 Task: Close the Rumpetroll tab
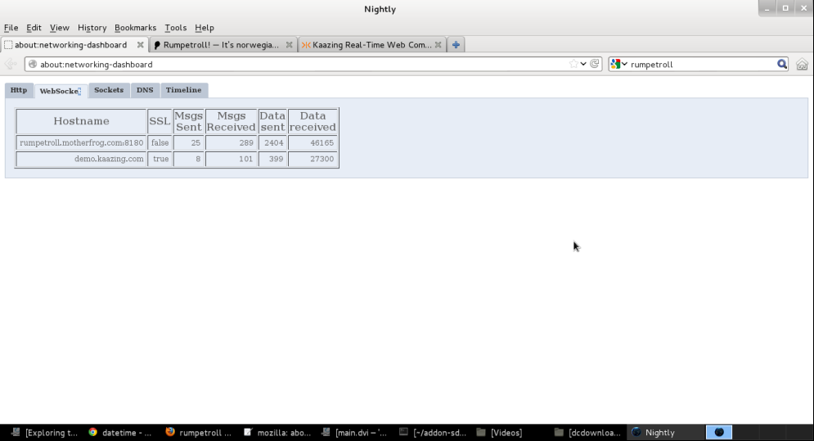tap(289, 45)
